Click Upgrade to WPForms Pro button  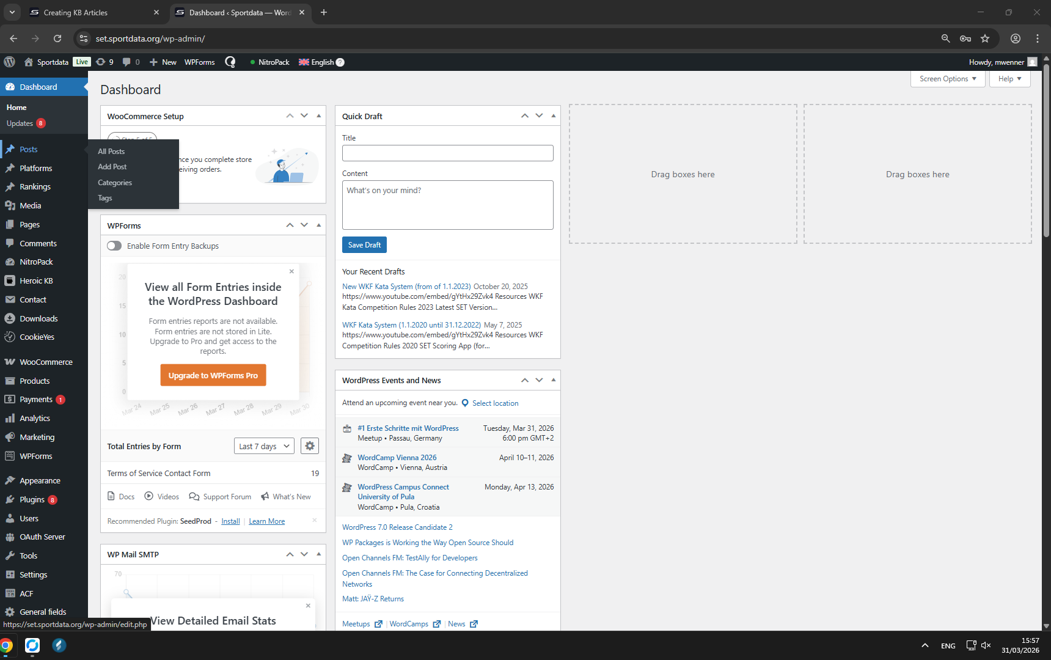click(213, 375)
